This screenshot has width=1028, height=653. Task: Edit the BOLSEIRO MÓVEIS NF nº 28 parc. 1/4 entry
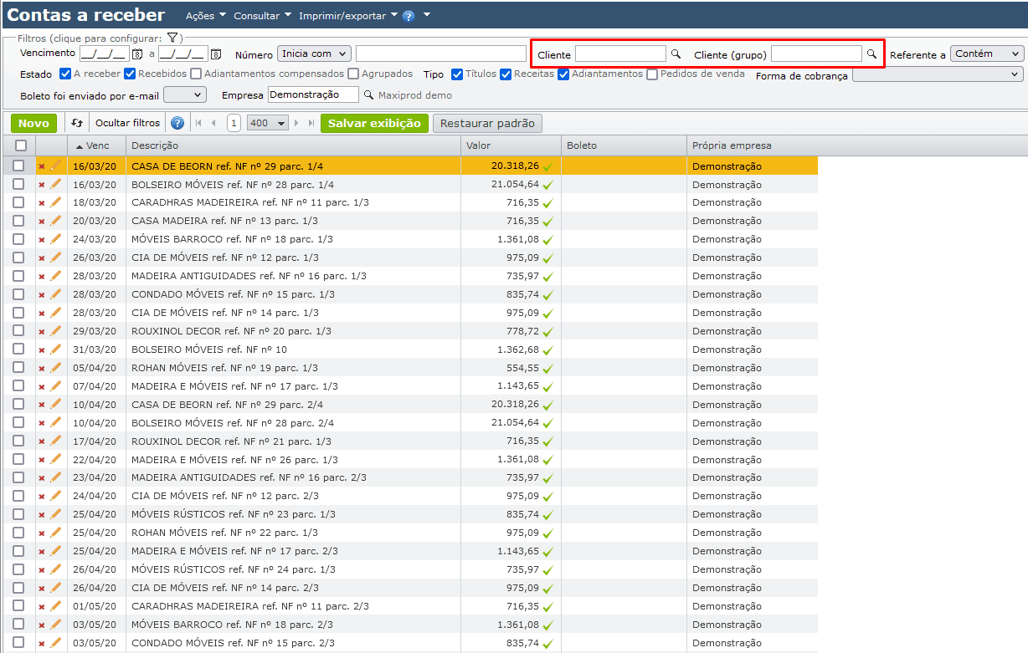pyautogui.click(x=56, y=184)
